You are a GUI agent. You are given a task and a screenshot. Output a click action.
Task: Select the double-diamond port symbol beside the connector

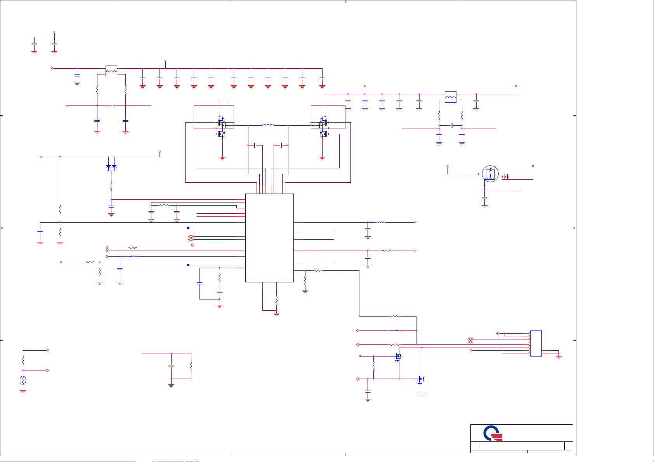coord(470,341)
